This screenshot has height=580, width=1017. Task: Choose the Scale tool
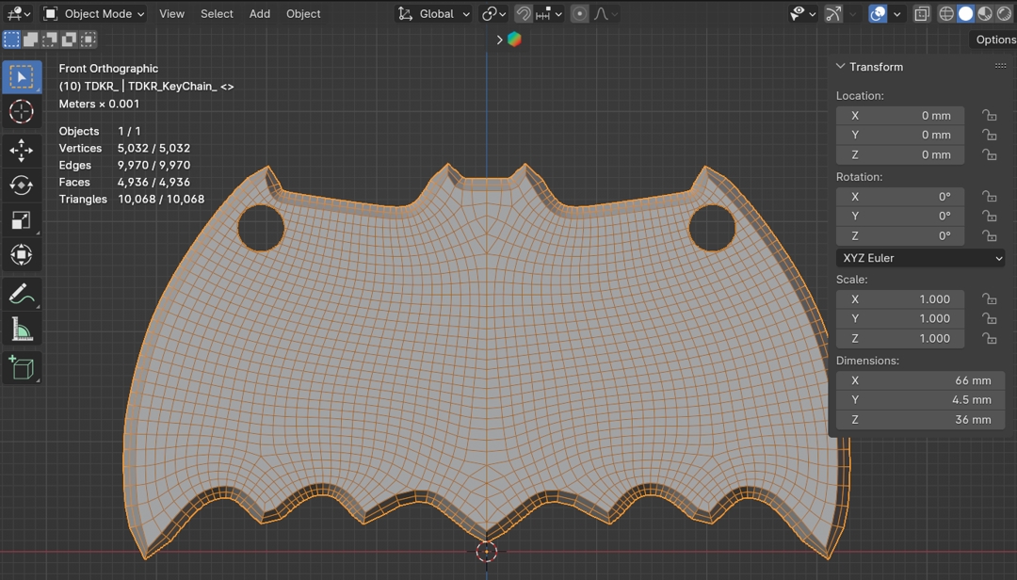click(x=21, y=220)
